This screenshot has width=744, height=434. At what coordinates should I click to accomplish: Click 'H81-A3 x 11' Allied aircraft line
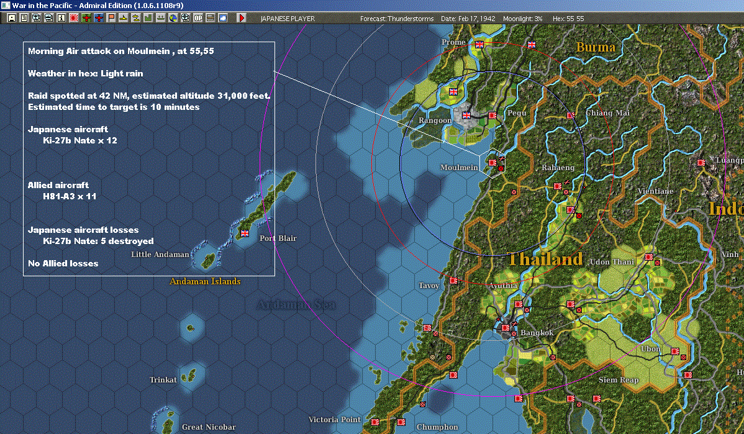pyautogui.click(x=70, y=196)
